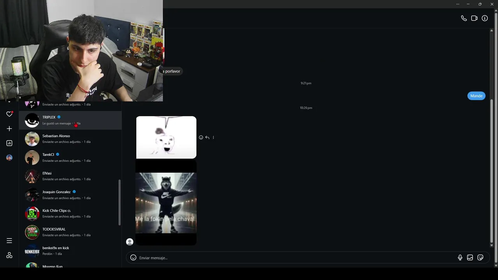Click the 10:26 pm timestamp
The width and height of the screenshot is (498, 280).
click(306, 108)
